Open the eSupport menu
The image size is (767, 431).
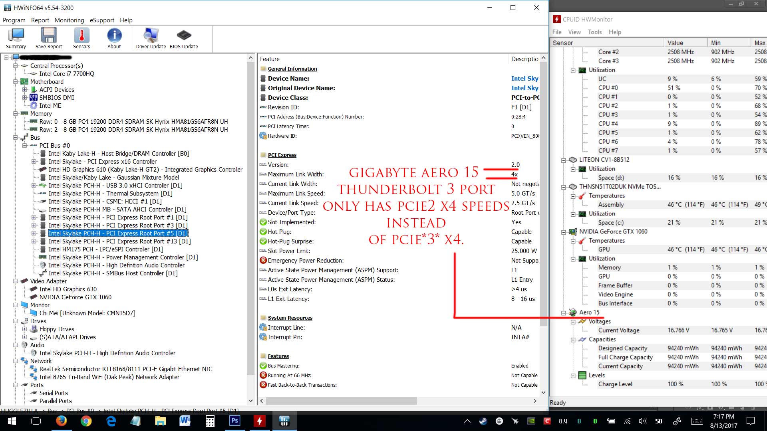pos(102,20)
